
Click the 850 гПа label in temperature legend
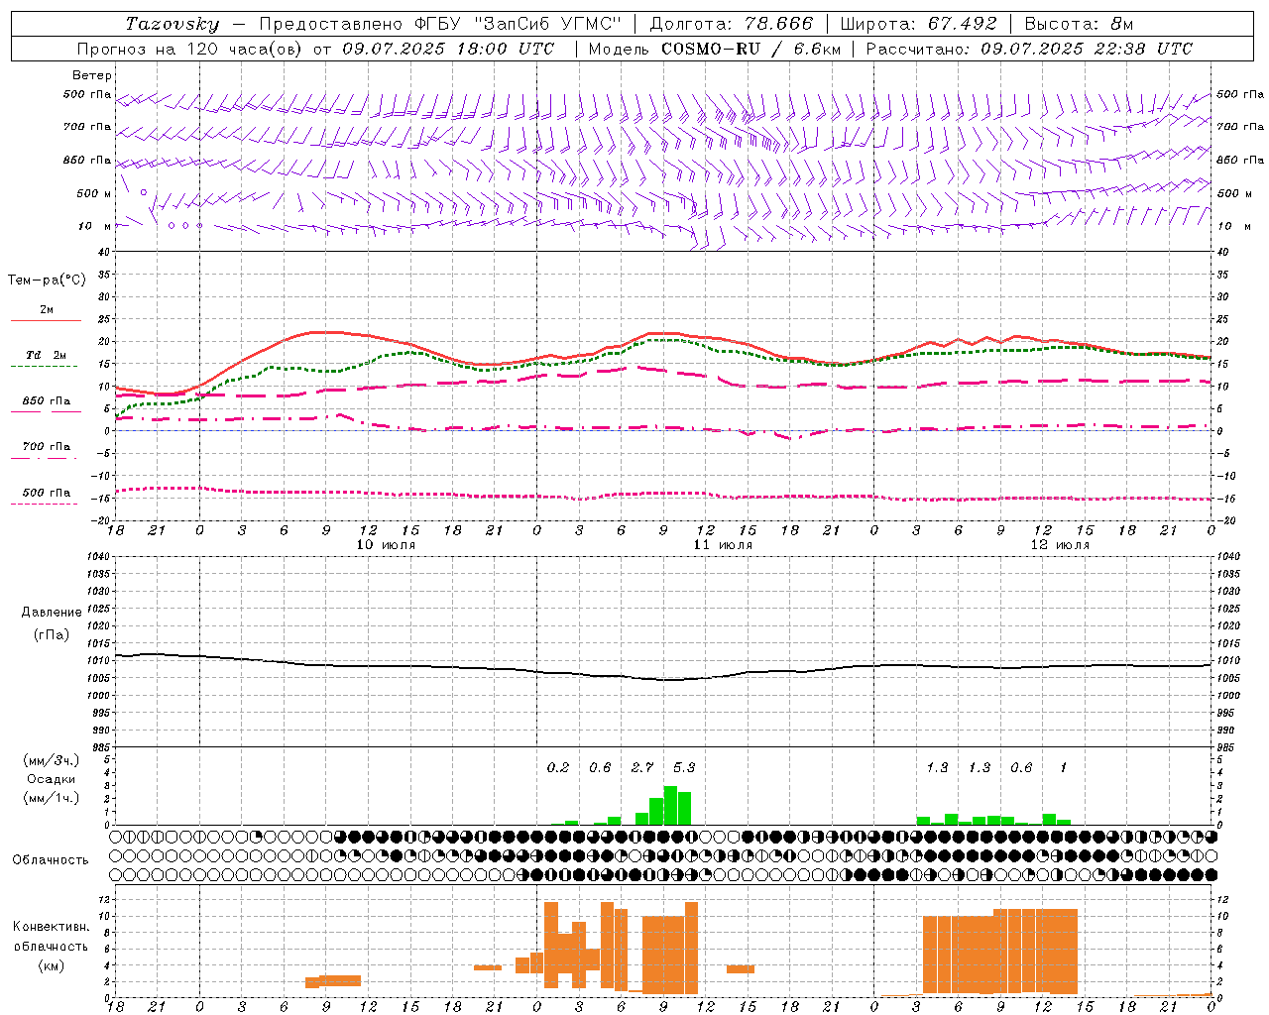(46, 400)
